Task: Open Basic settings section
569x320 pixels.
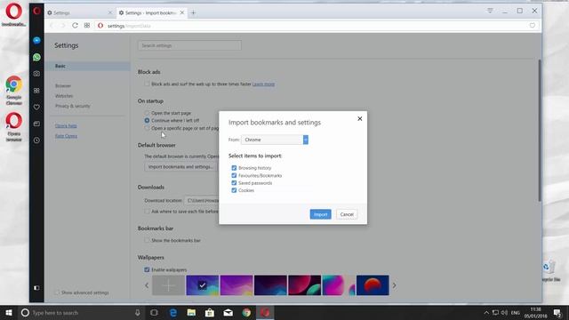Action: [x=87, y=66]
